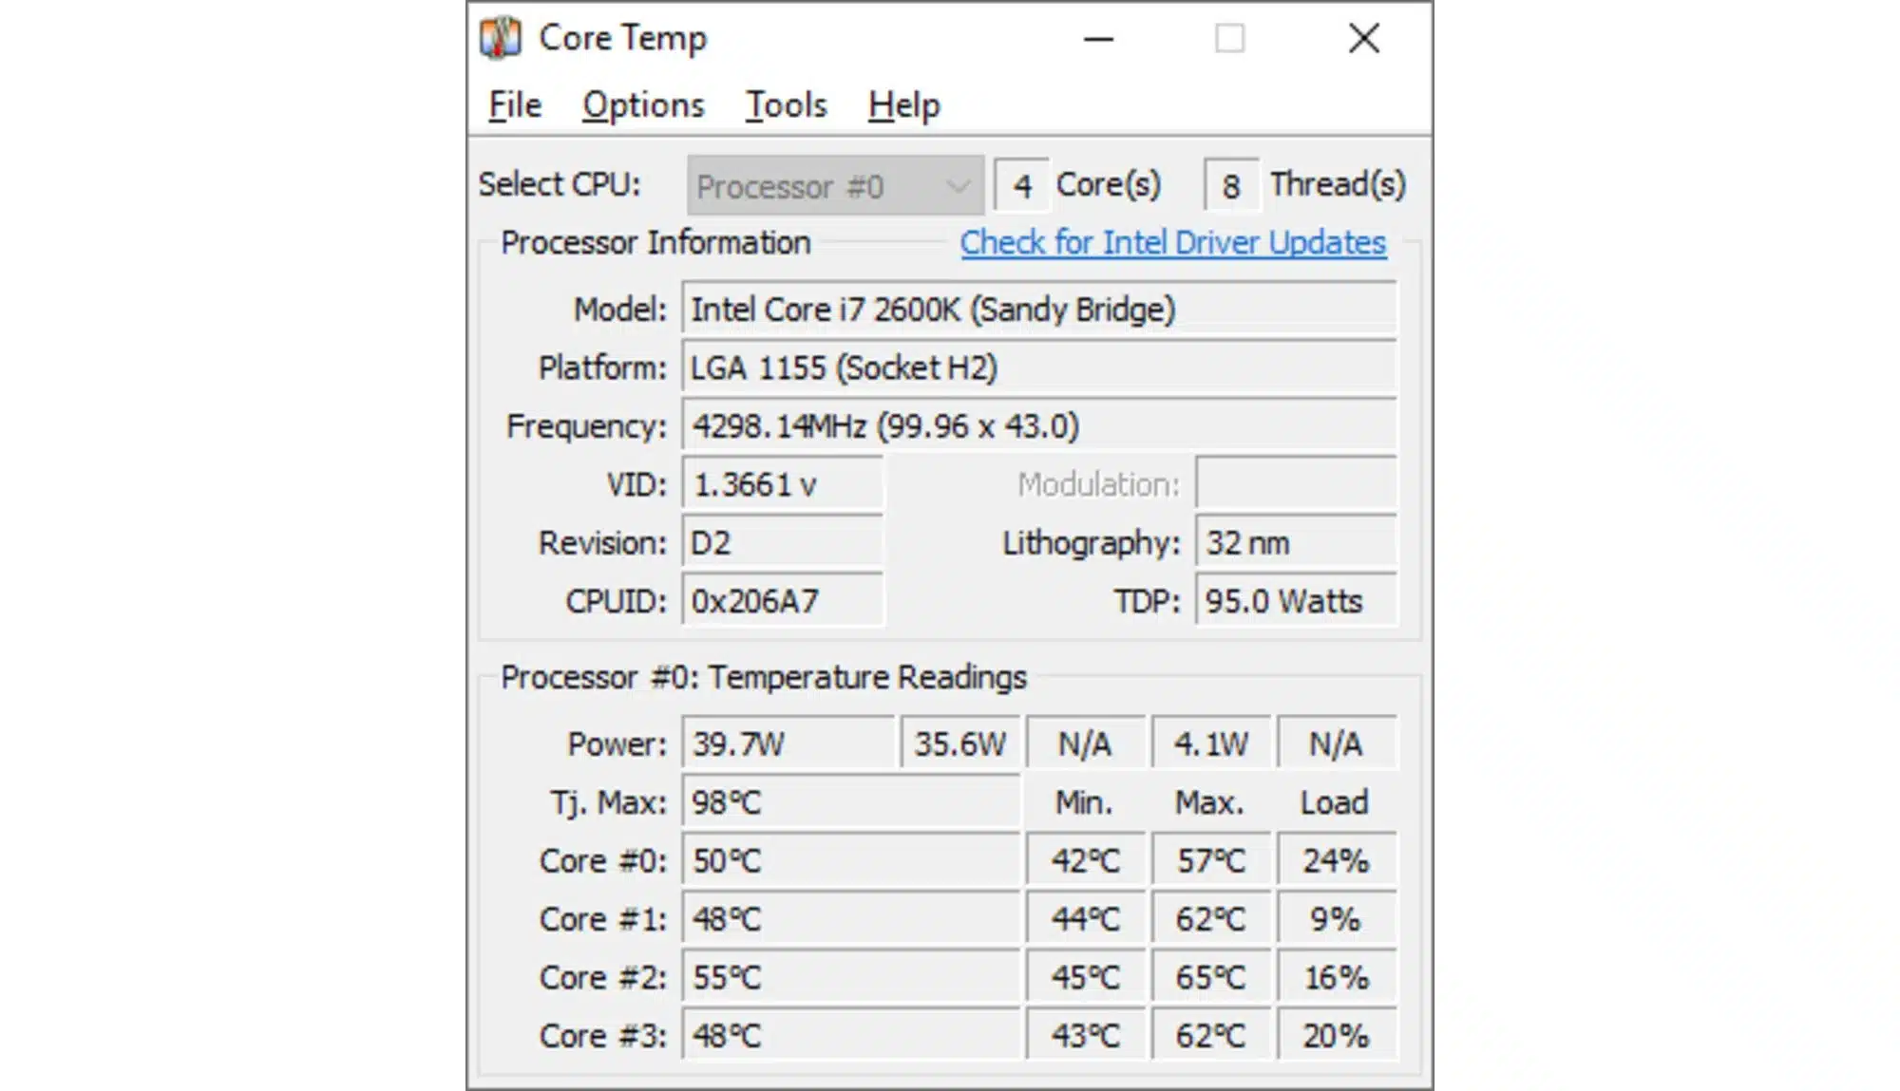Screen dimensions: 1900x1091
Task: Click the TDP 95.0 Watts field
Action: pos(1296,601)
